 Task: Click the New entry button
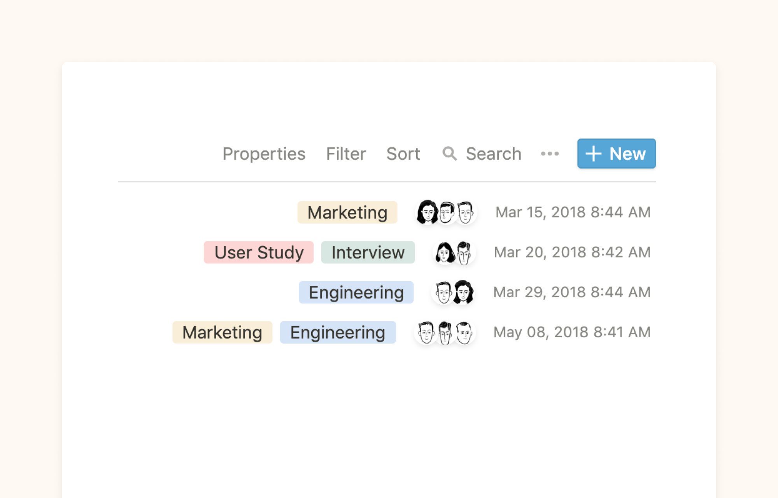tap(617, 153)
